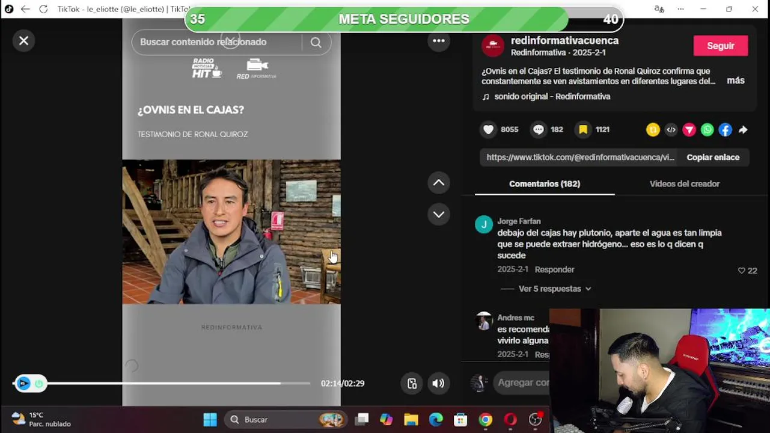Image resolution: width=770 pixels, height=433 pixels.
Task: Toggle video mute with the speaker icon
Action: click(x=439, y=384)
